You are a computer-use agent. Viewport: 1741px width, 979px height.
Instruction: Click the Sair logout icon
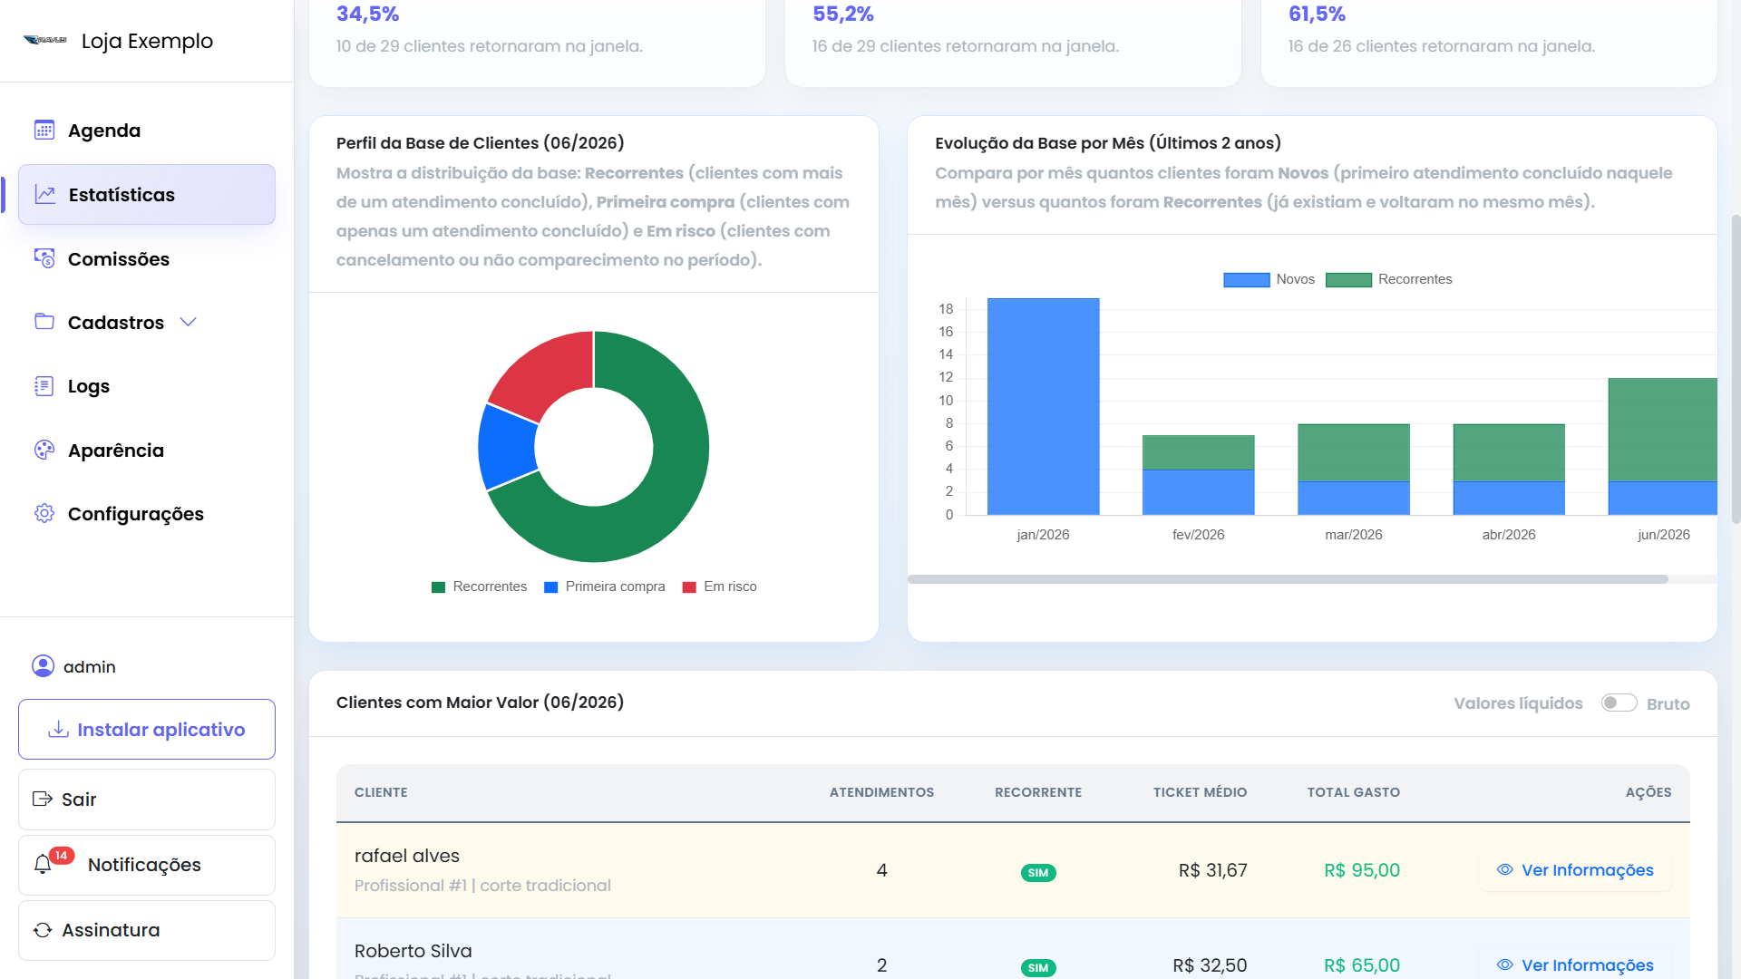[x=43, y=799]
